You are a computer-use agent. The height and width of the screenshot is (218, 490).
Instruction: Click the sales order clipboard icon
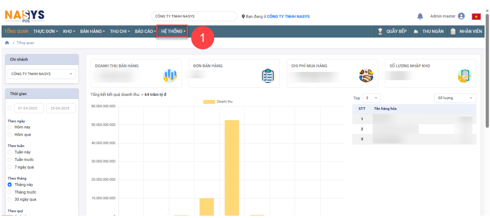point(268,76)
